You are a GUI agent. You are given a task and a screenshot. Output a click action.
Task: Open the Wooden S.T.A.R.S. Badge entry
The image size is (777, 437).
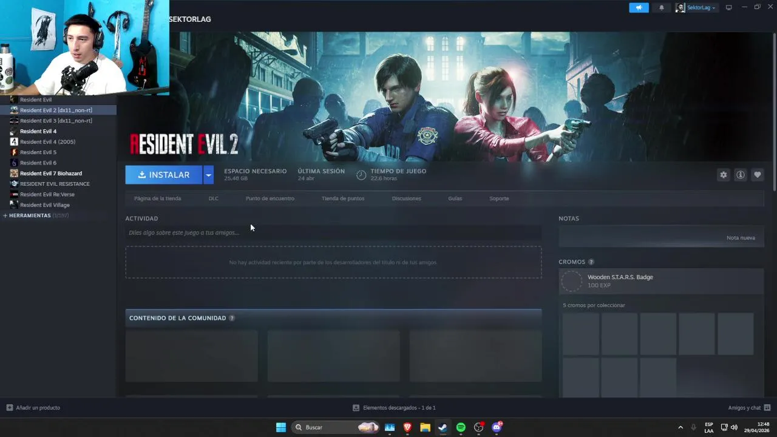pos(661,281)
